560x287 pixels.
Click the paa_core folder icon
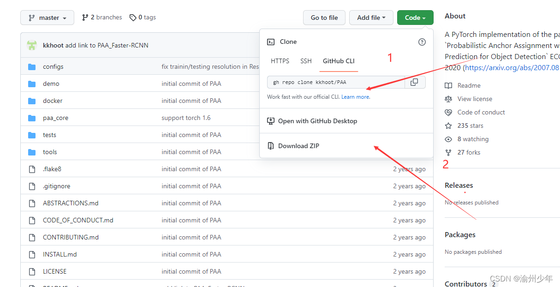click(32, 118)
